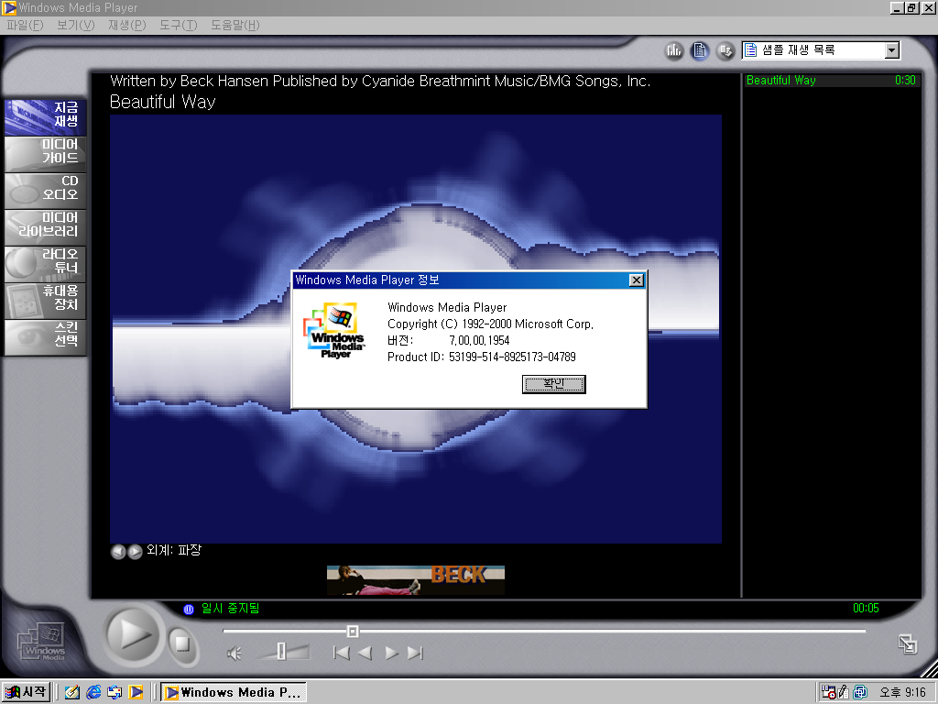Open the 미디어 가이드 tab
The height and width of the screenshot is (704, 938).
pyautogui.click(x=46, y=154)
